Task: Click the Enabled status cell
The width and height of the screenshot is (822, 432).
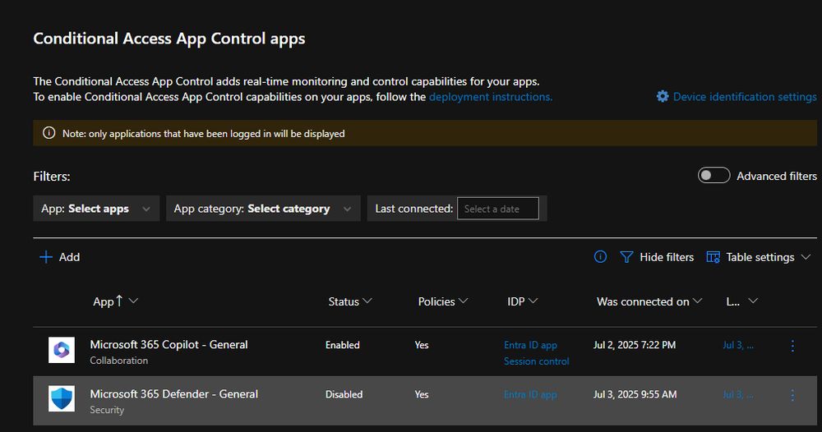Action: [x=342, y=345]
